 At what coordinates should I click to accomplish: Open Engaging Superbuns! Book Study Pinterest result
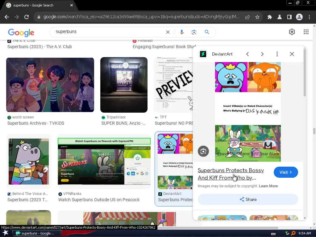[x=164, y=47]
